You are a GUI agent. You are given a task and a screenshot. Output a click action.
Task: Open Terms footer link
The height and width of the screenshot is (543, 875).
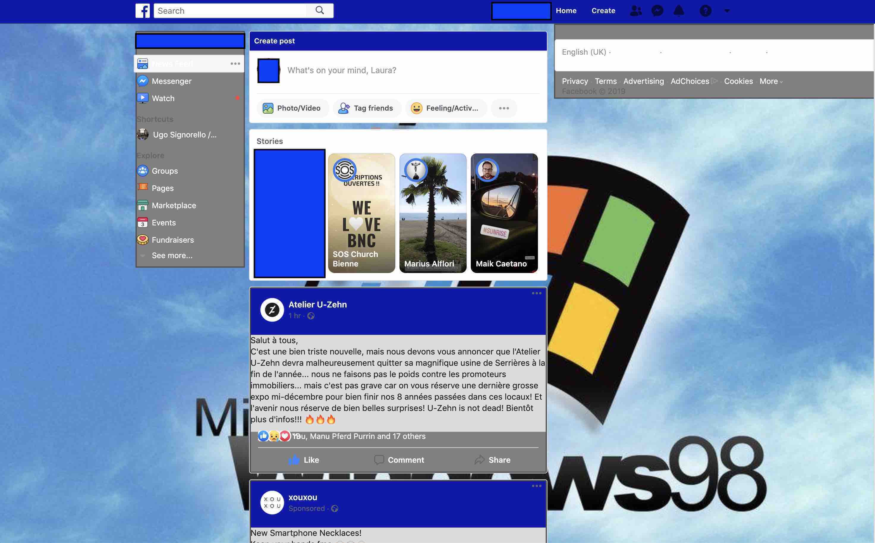click(606, 81)
